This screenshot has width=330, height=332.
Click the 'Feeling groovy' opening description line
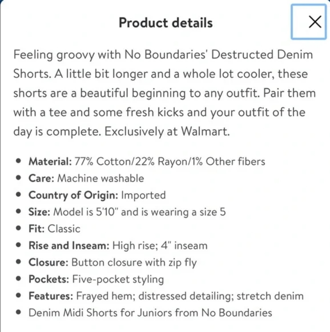point(163,55)
